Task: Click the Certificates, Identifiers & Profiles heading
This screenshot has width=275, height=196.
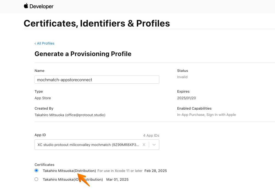Action: click(x=97, y=23)
